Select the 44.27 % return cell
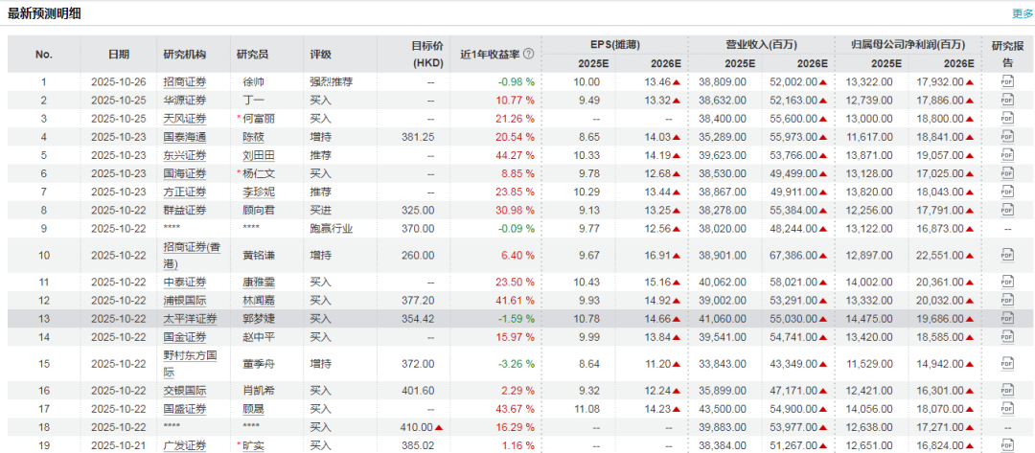This screenshot has height=453, width=1035. (517, 155)
